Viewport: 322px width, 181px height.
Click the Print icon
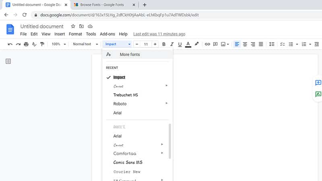[x=26, y=44]
